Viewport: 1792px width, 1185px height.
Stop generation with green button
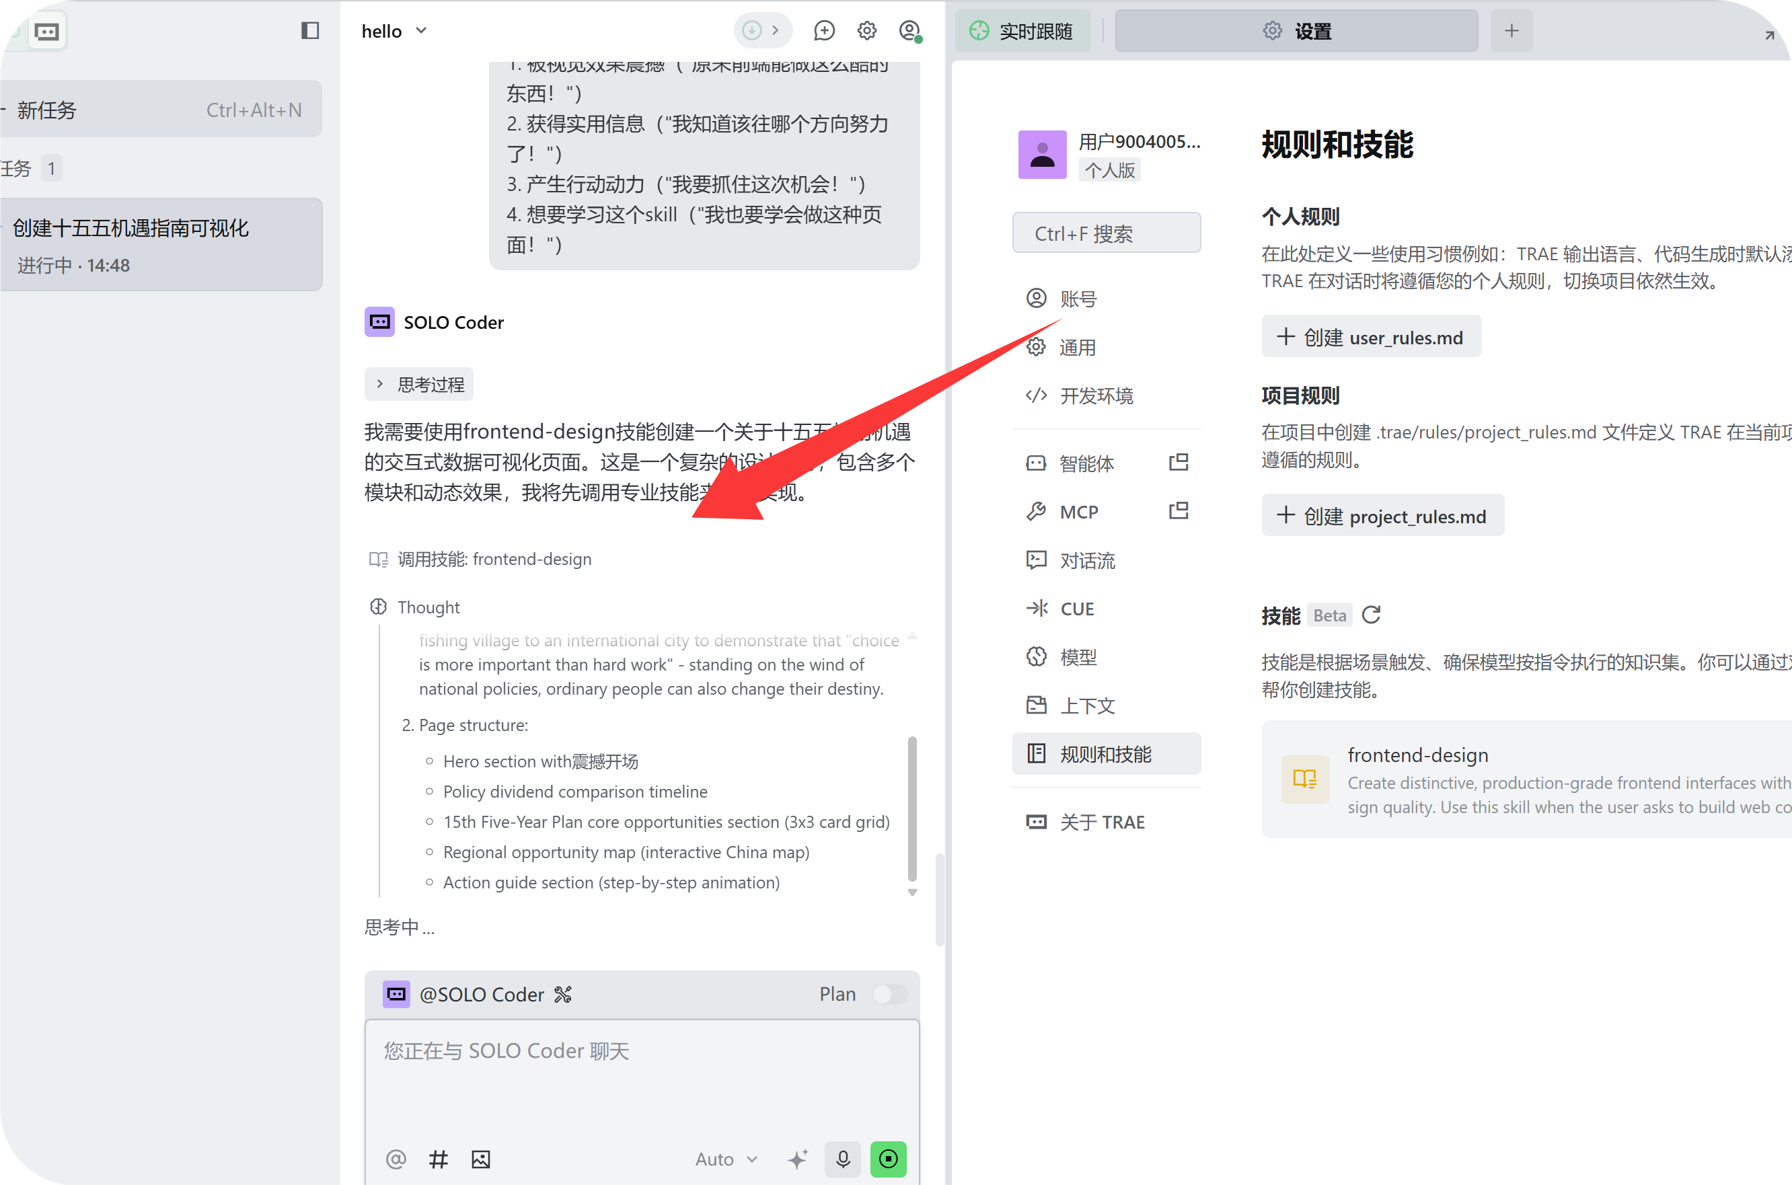888,1159
